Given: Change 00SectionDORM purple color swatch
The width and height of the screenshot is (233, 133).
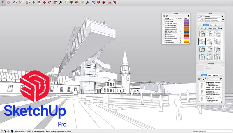Looking at the screenshot, I should pyautogui.click(x=186, y=24).
